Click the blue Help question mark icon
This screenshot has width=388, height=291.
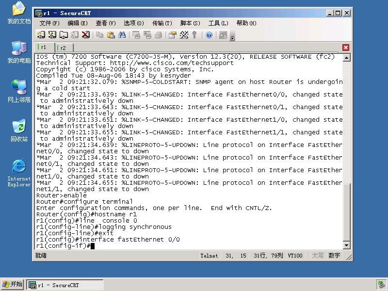(209, 35)
